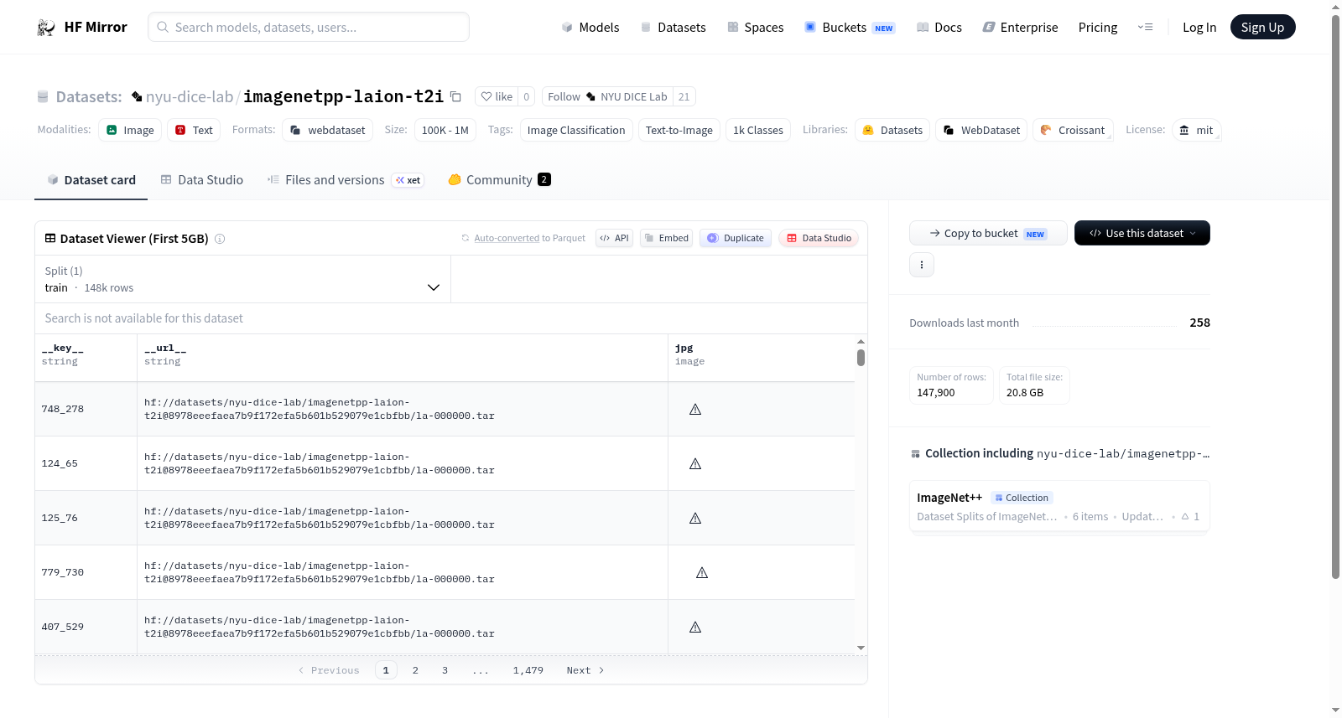Screen dimensions: 1342x718
Task: Click the xet badge on Files tab
Action: (x=408, y=180)
